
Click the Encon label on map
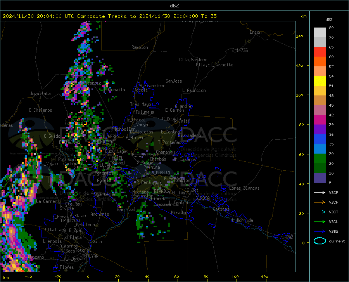(256, 32)
